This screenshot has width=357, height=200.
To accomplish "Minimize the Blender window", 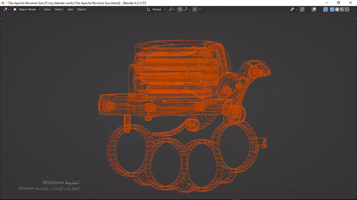I will [x=326, y=3].
